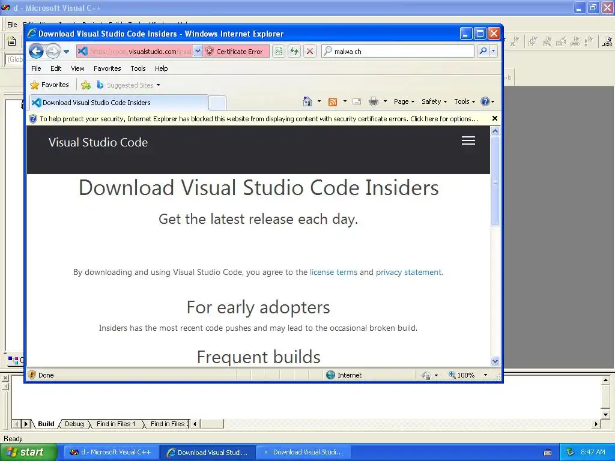The width and height of the screenshot is (615, 461).
Task: Open the Favorites menu in menu bar
Action: (107, 68)
